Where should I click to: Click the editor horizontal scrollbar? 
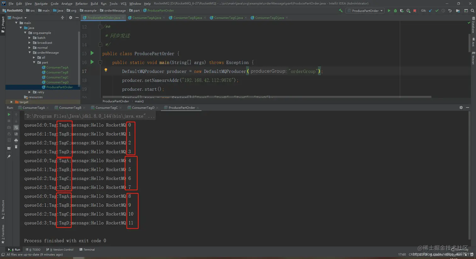click(x=267, y=97)
